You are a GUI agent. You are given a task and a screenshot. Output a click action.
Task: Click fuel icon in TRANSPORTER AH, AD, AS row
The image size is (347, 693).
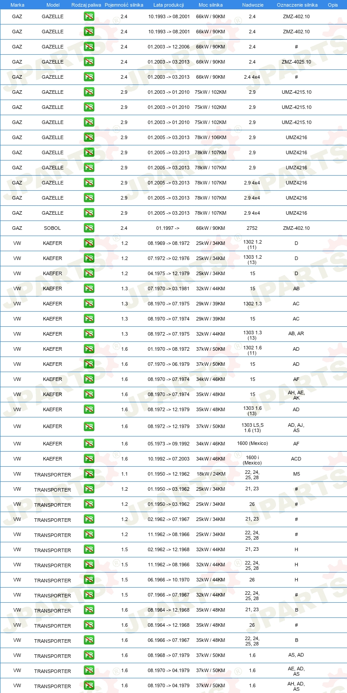[89, 685]
